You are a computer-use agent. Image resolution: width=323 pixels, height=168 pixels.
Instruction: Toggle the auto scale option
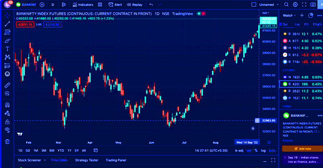pos(272,151)
